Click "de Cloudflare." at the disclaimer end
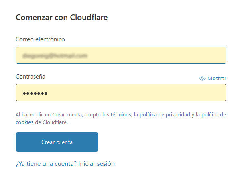 point(51,122)
